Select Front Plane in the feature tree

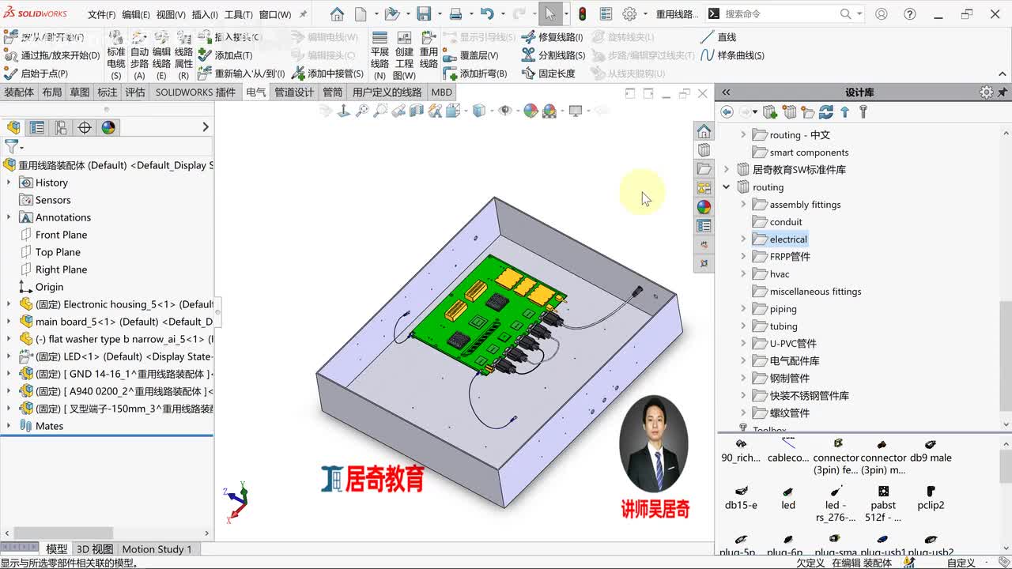[61, 235]
